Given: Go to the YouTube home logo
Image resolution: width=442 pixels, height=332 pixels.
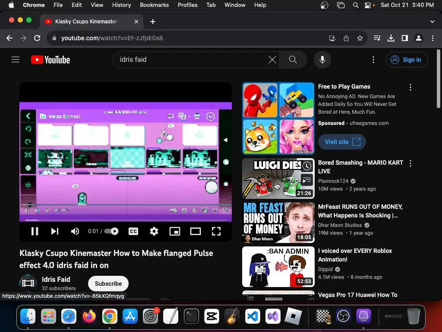Looking at the screenshot, I should (51, 60).
